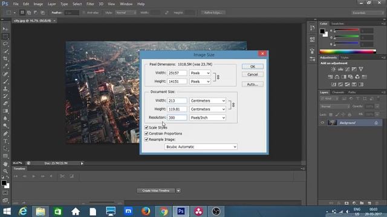Select the Gradient tool
387x217 pixels.
pos(5,111)
